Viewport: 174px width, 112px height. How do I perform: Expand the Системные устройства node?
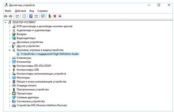(x=10, y=102)
